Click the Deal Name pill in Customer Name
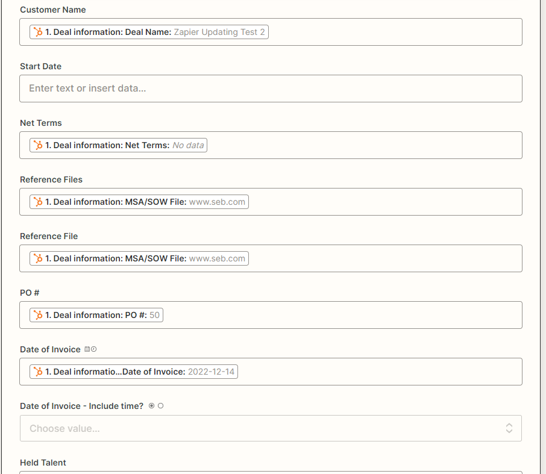The width and height of the screenshot is (546, 474). 149,32
